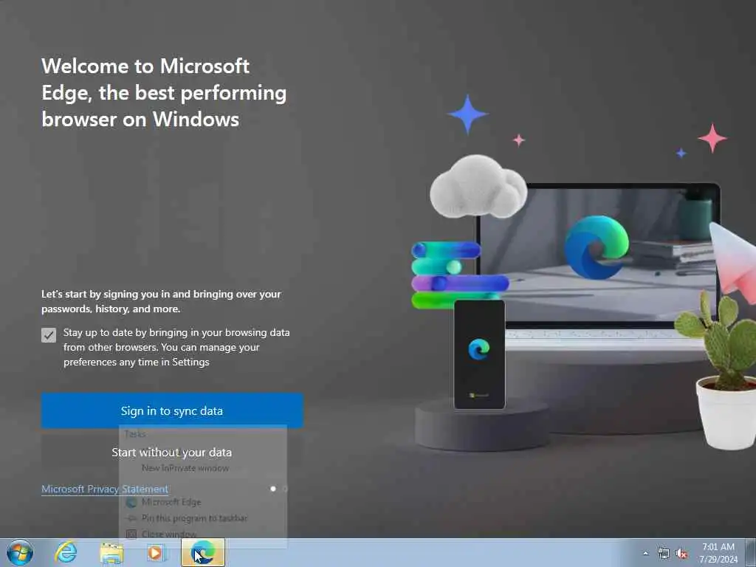
Task: Click the Sign in to sync data button
Action: tap(172, 410)
